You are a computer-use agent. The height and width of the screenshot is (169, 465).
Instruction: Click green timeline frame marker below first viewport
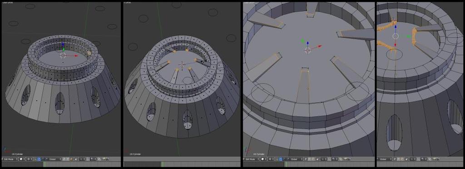(45, 164)
